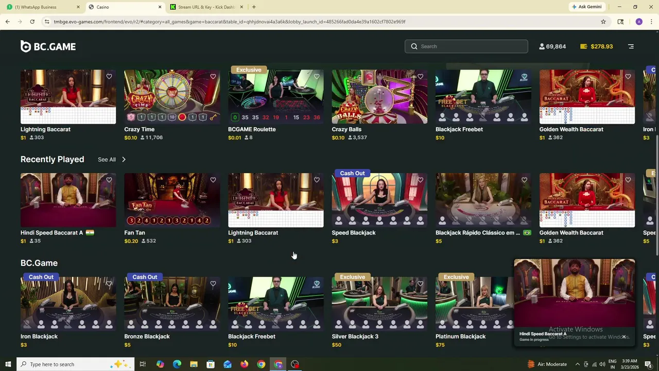Focus the Search input field

pyautogui.click(x=466, y=46)
